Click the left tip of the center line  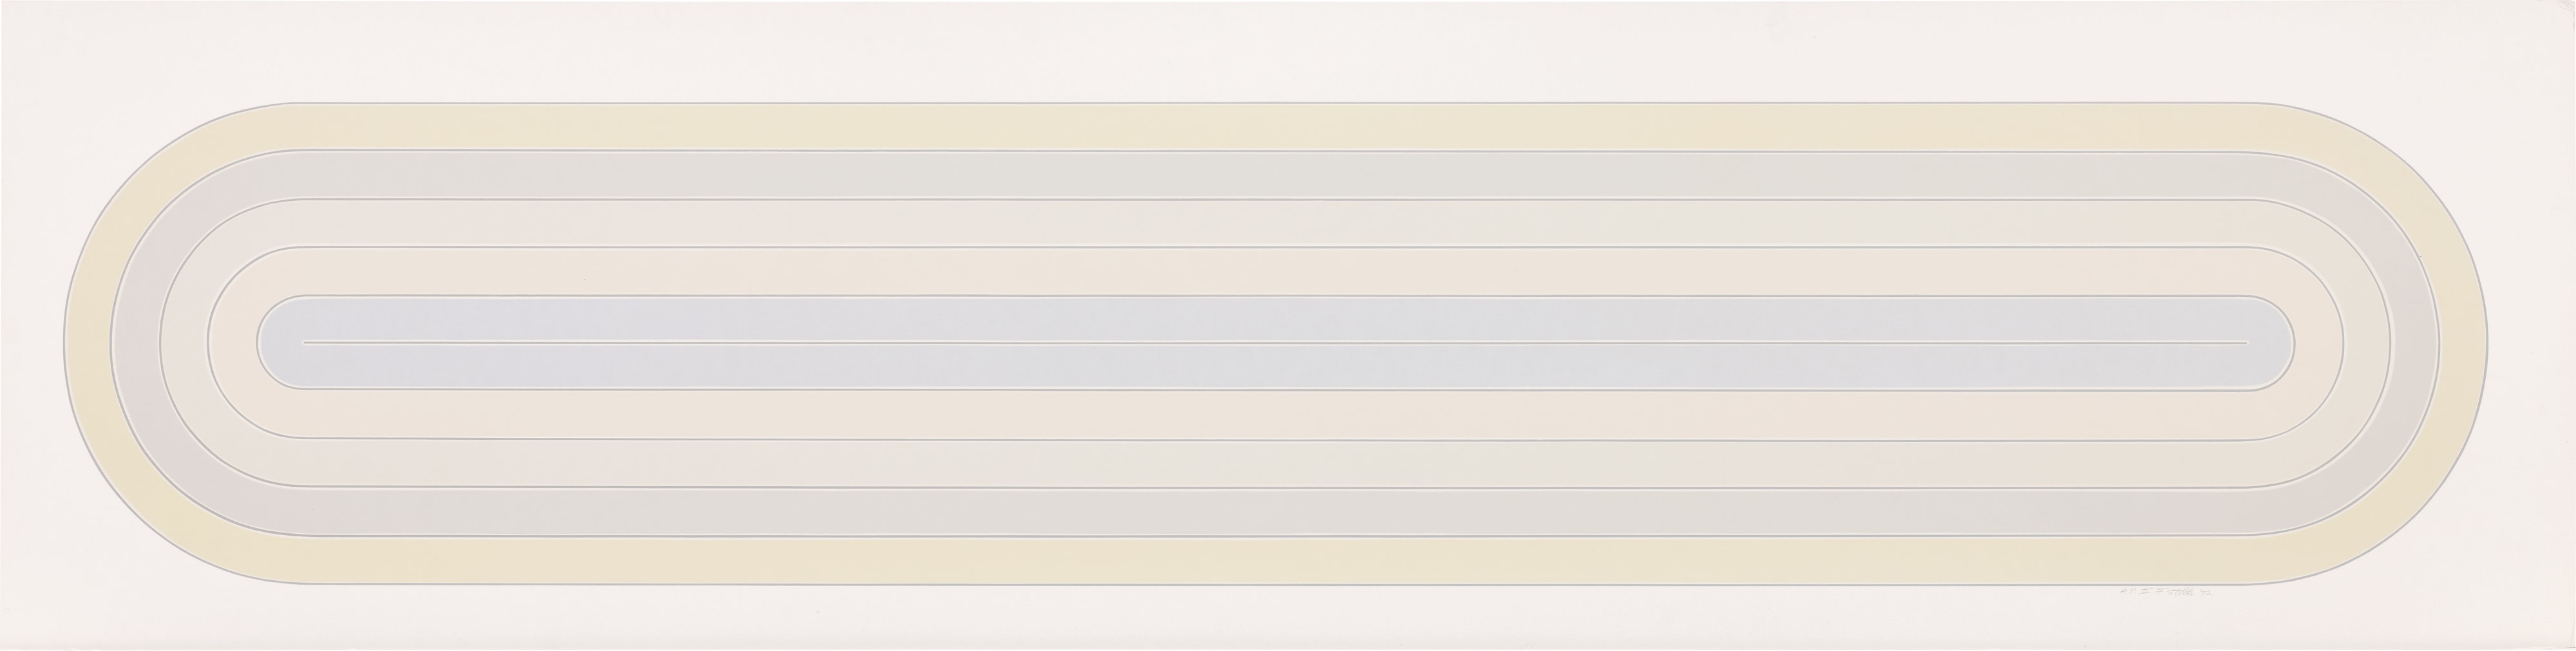click(x=304, y=343)
